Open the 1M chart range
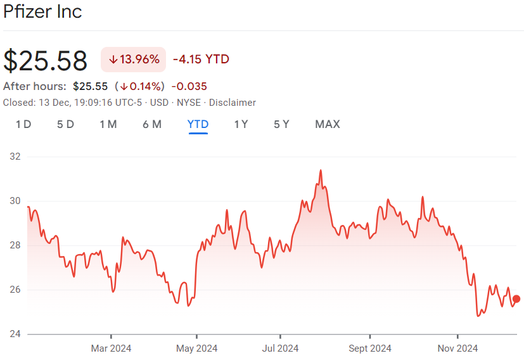524x358 pixels. click(x=108, y=124)
